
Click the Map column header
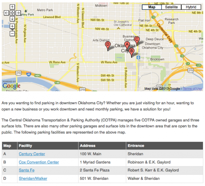9,146
